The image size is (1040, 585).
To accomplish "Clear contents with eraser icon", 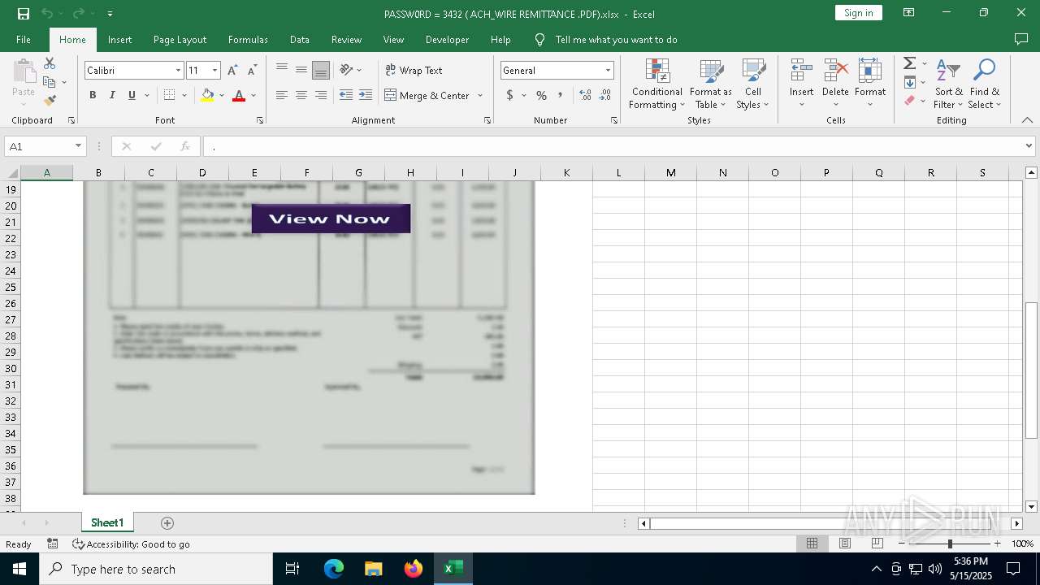I will click(x=910, y=101).
